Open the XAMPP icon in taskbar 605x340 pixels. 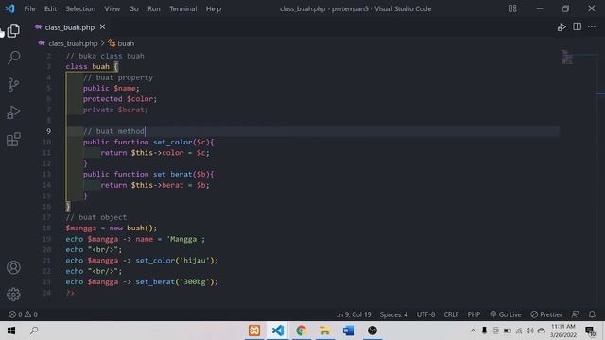click(254, 331)
